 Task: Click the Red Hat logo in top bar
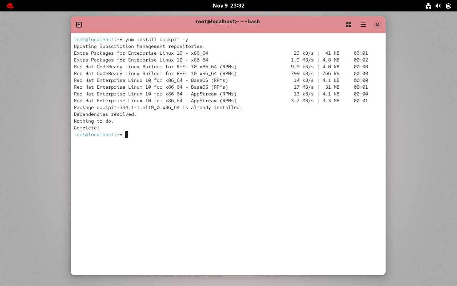point(10,5)
